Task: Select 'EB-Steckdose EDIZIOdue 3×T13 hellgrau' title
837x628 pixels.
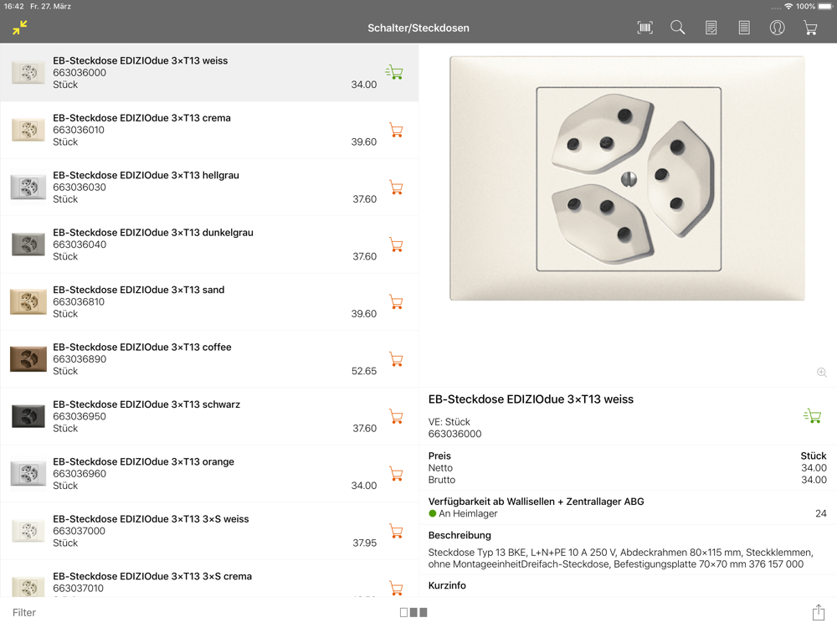Action: pyautogui.click(x=146, y=175)
